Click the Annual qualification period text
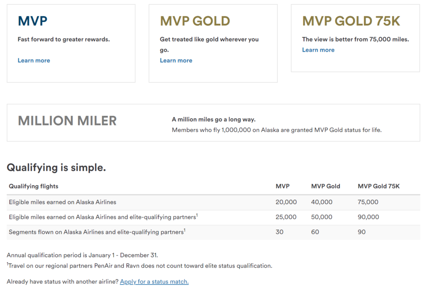This screenshot has height=288, width=427. (x=82, y=255)
